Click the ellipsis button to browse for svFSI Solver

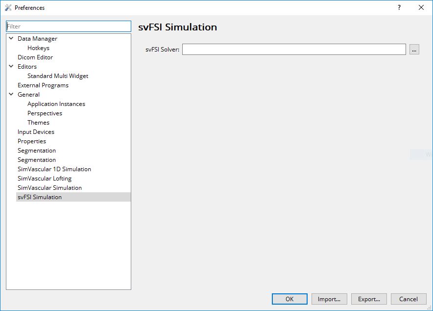pos(414,49)
